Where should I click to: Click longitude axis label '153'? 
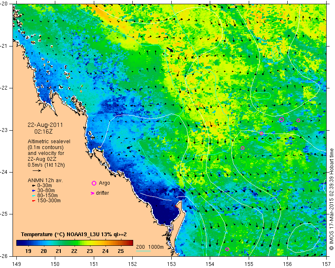[171, 264]
